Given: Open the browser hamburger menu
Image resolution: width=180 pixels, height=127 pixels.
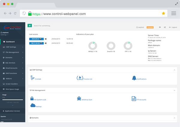Looking at the screenshot, I should [x=173, y=14].
